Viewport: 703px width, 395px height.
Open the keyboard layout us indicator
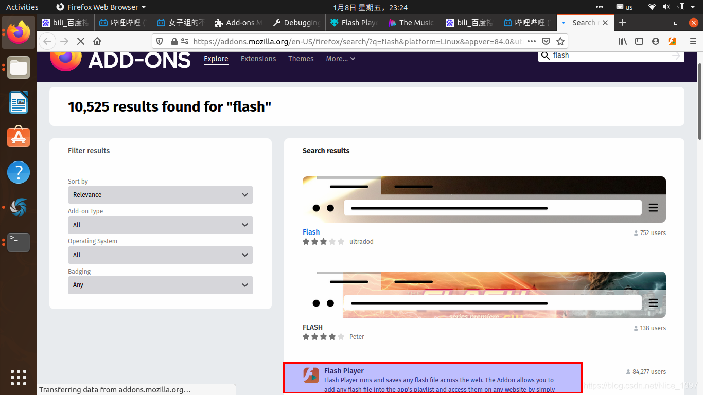(624, 7)
